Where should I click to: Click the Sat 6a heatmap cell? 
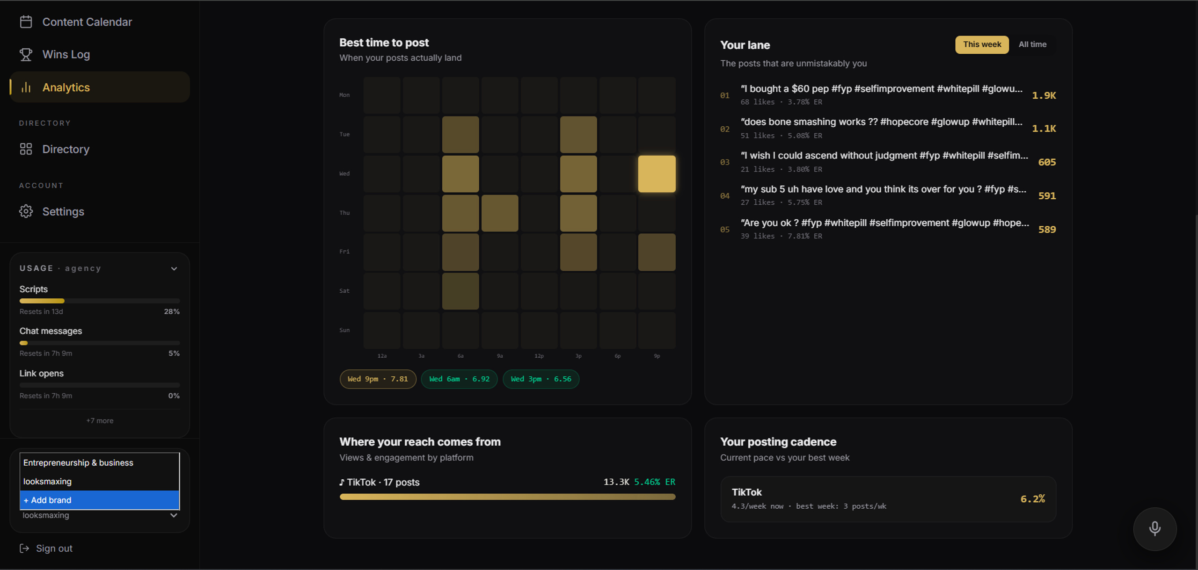(x=460, y=291)
